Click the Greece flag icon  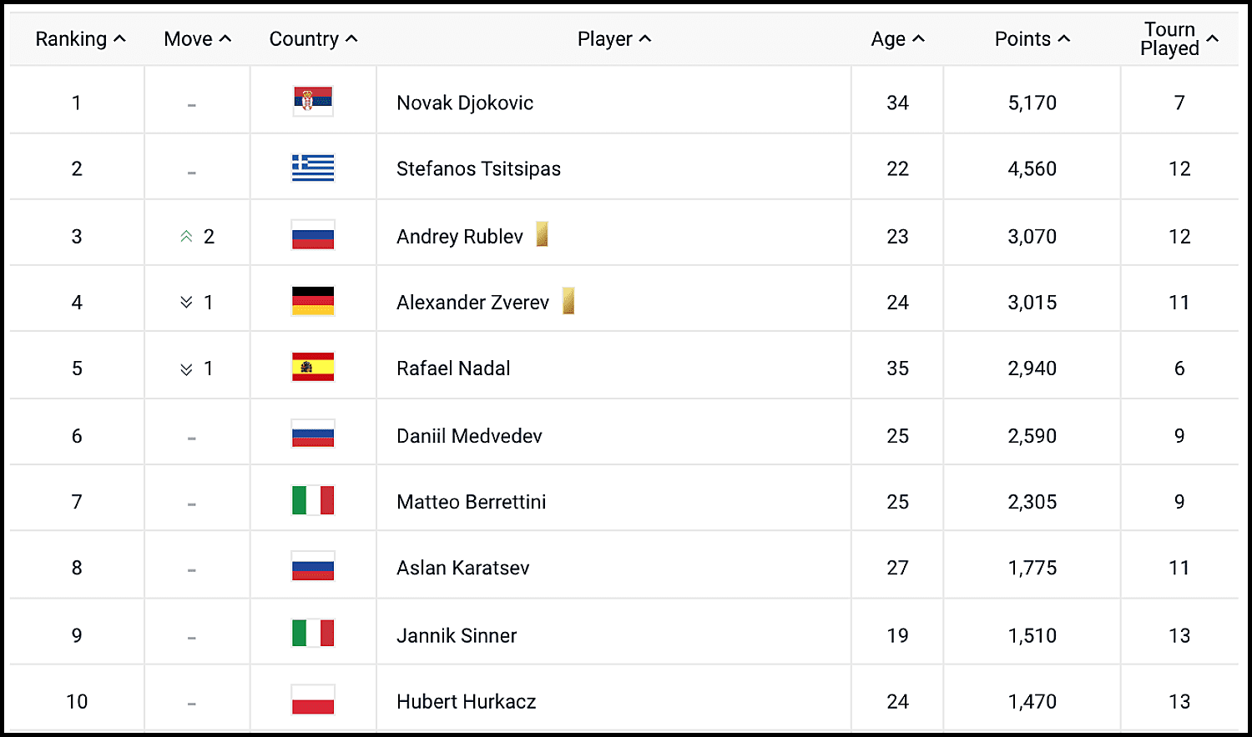click(x=313, y=168)
